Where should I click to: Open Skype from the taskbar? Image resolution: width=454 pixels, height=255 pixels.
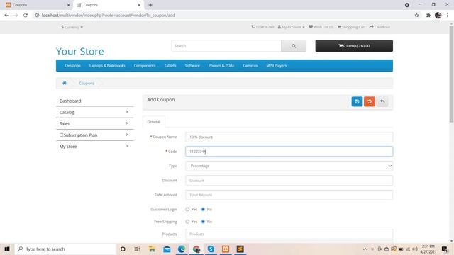tap(211, 249)
